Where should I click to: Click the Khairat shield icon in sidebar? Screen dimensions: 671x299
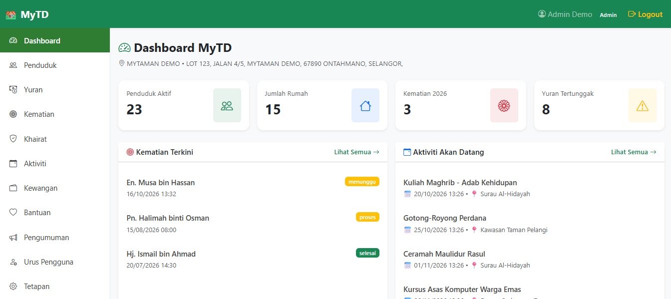coord(13,139)
